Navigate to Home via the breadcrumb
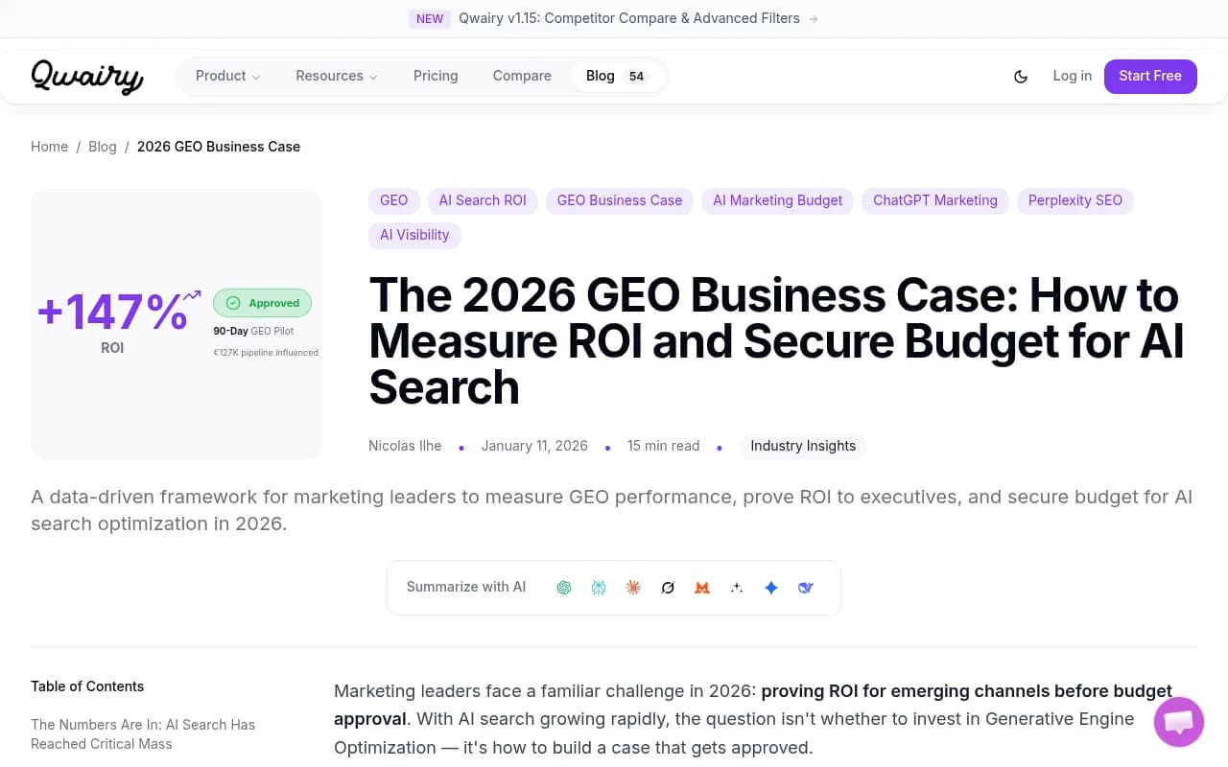Viewport: 1228px width, 767px height. tap(49, 147)
